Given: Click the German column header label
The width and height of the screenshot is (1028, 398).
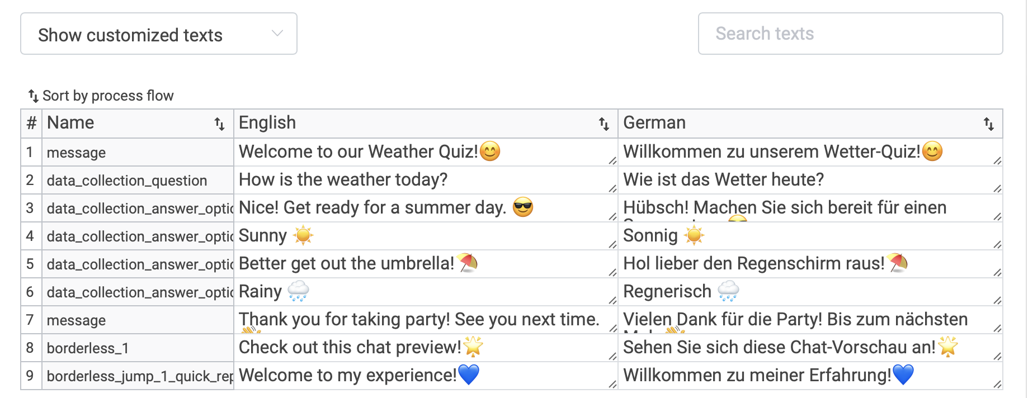Looking at the screenshot, I should (x=654, y=122).
